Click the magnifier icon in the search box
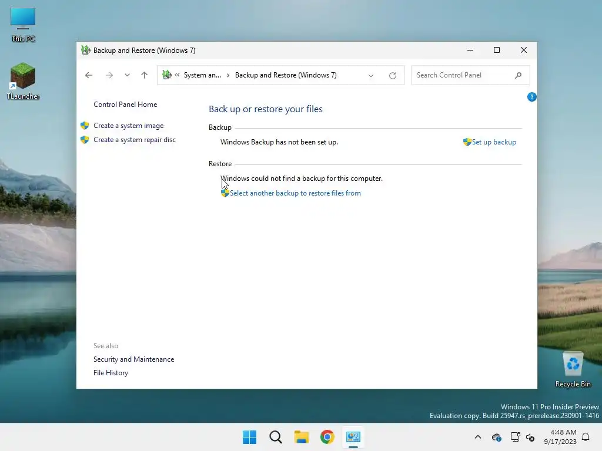 [x=519, y=75]
